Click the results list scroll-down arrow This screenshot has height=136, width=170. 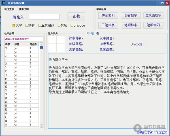(42, 126)
